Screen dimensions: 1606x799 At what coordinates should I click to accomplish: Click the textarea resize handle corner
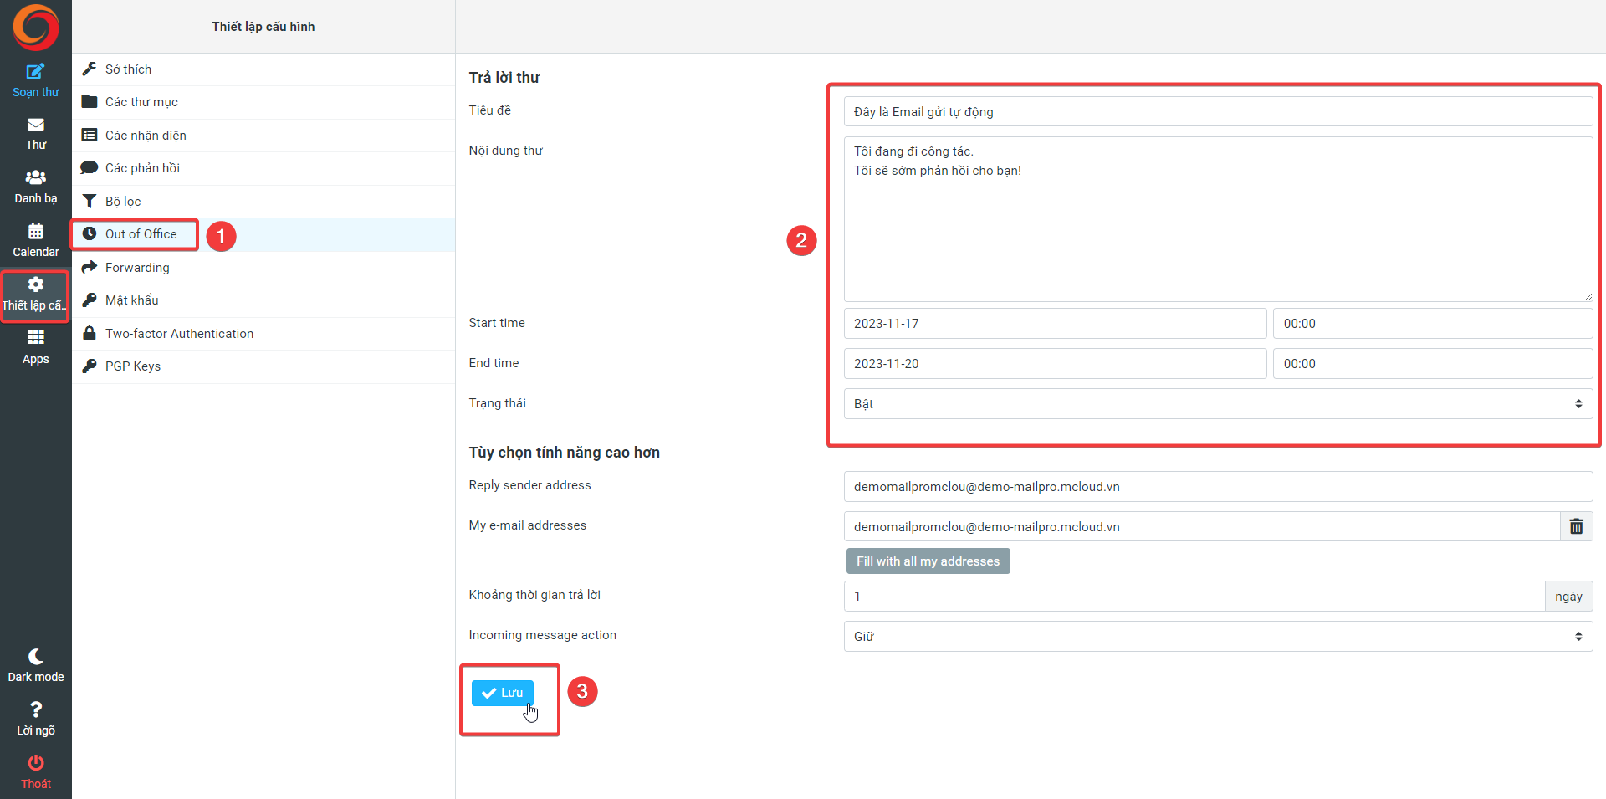tap(1587, 295)
